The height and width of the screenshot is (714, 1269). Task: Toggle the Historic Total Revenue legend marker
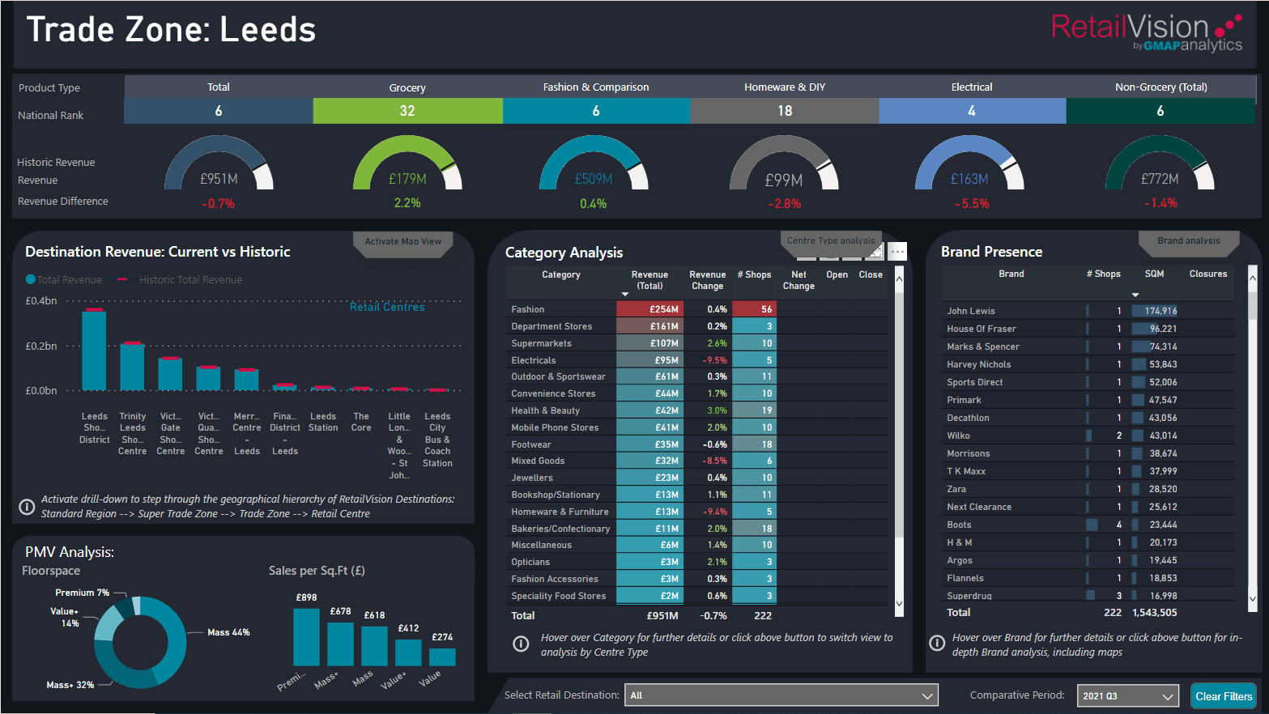(122, 279)
